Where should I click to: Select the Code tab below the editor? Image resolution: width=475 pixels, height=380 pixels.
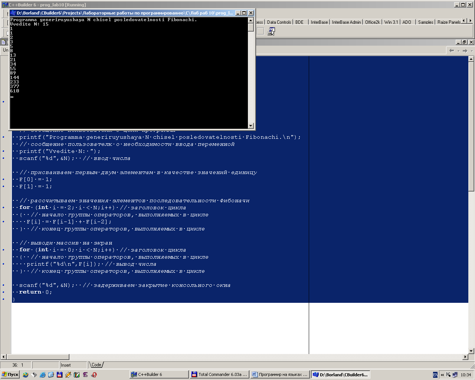point(96,365)
